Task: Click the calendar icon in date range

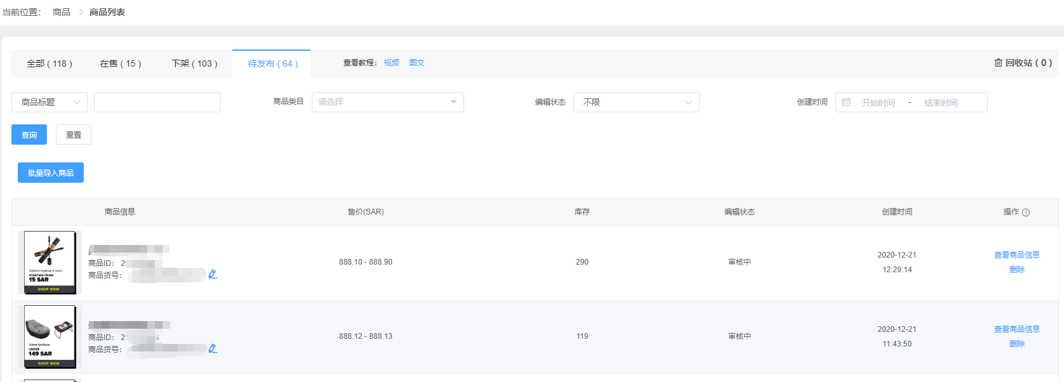Action: [x=846, y=102]
